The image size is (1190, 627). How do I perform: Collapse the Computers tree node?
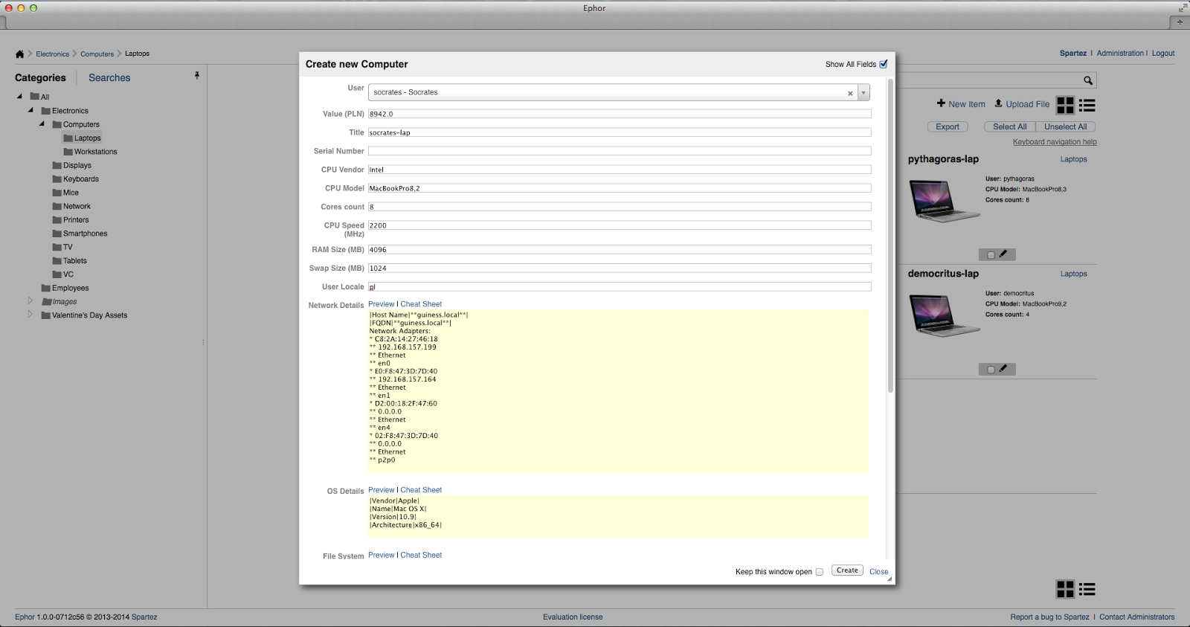point(42,124)
